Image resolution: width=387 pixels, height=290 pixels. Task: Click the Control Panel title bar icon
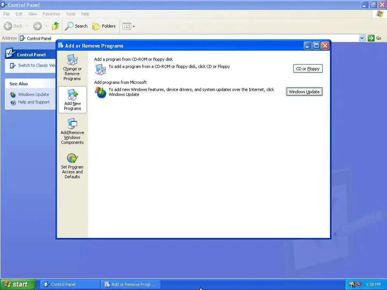tap(4, 5)
